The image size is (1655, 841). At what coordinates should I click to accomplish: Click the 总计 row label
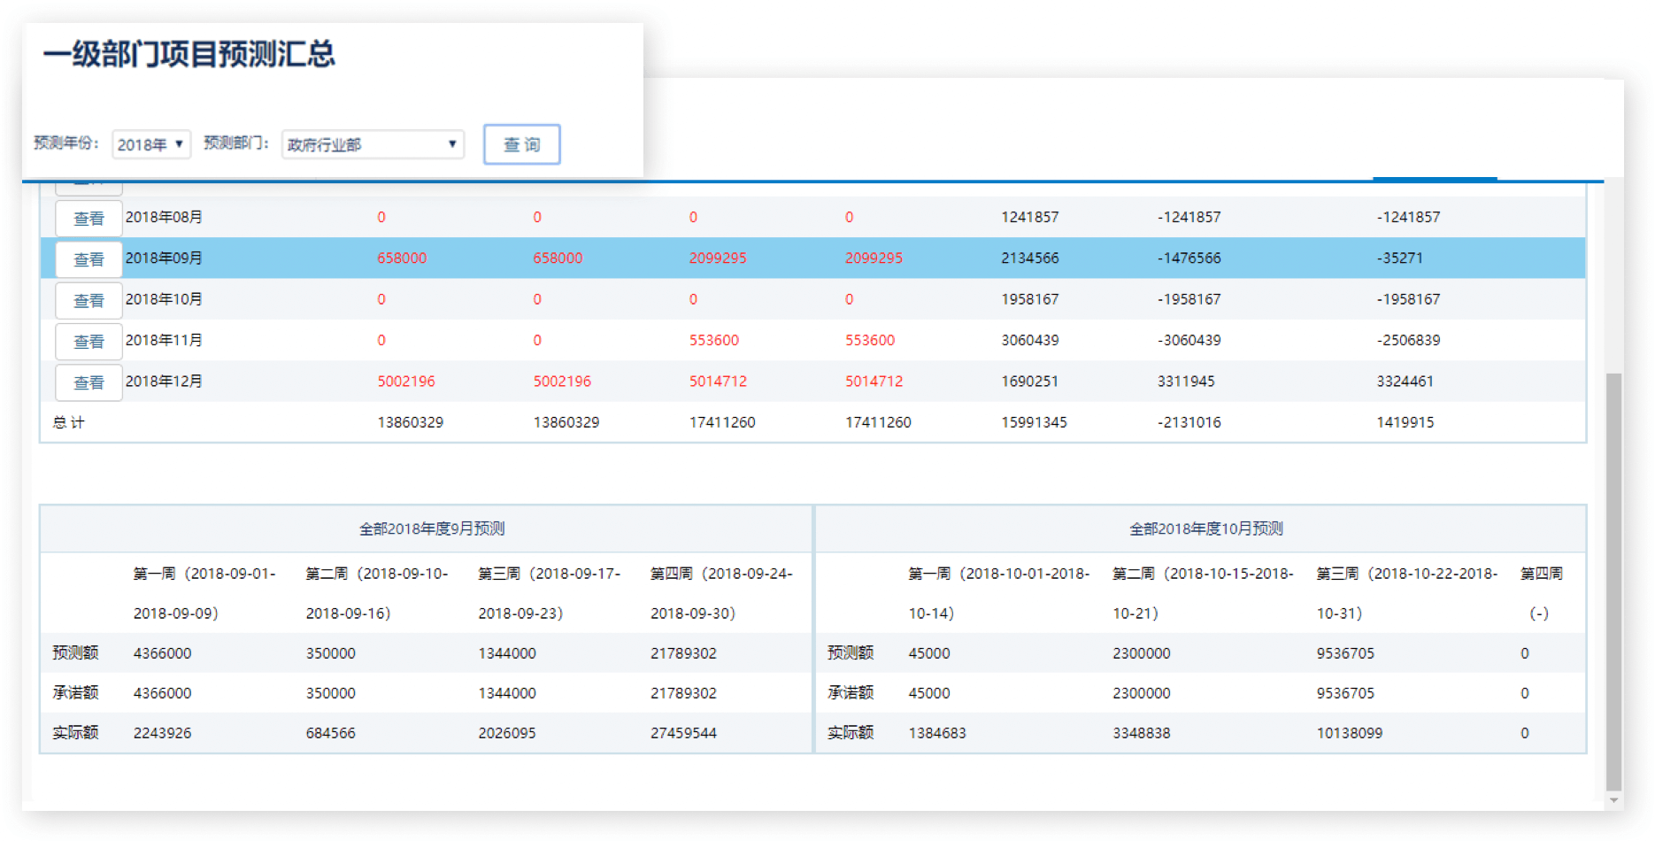pos(69,422)
